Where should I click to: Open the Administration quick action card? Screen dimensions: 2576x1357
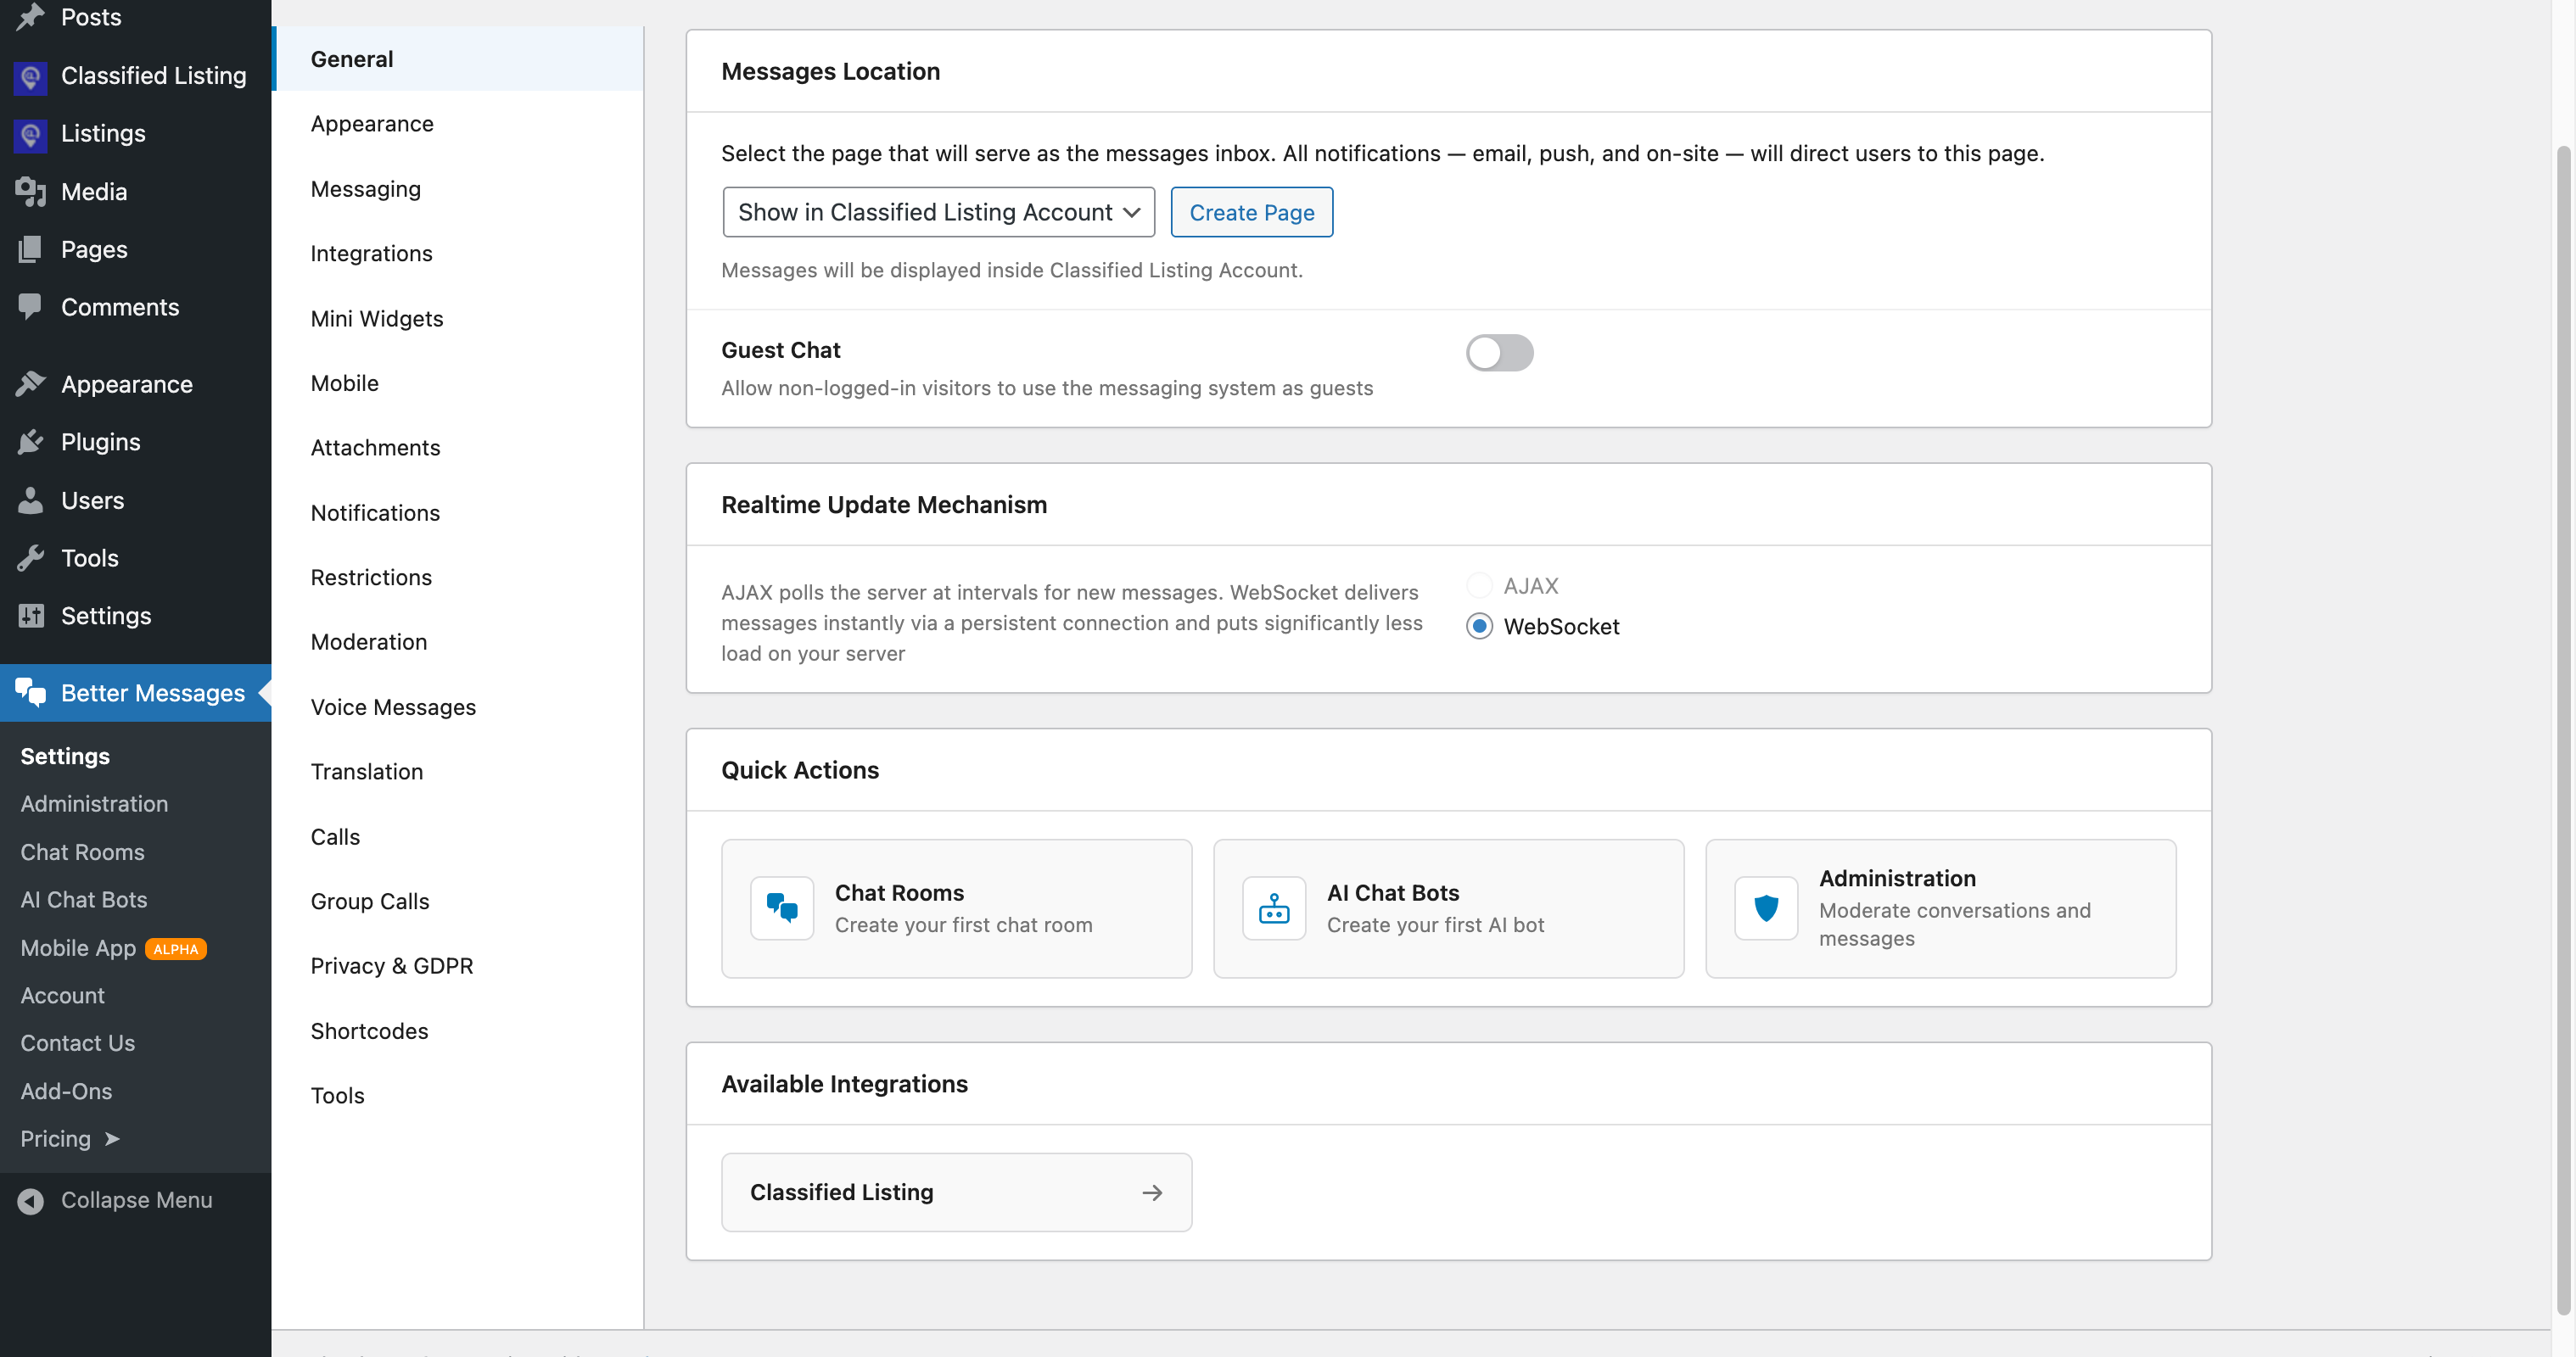(x=1940, y=908)
